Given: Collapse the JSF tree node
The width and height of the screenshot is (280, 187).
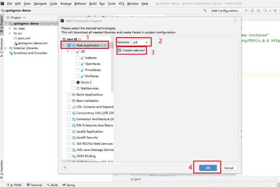Looking at the screenshot, I should pyautogui.click(x=68, y=51).
